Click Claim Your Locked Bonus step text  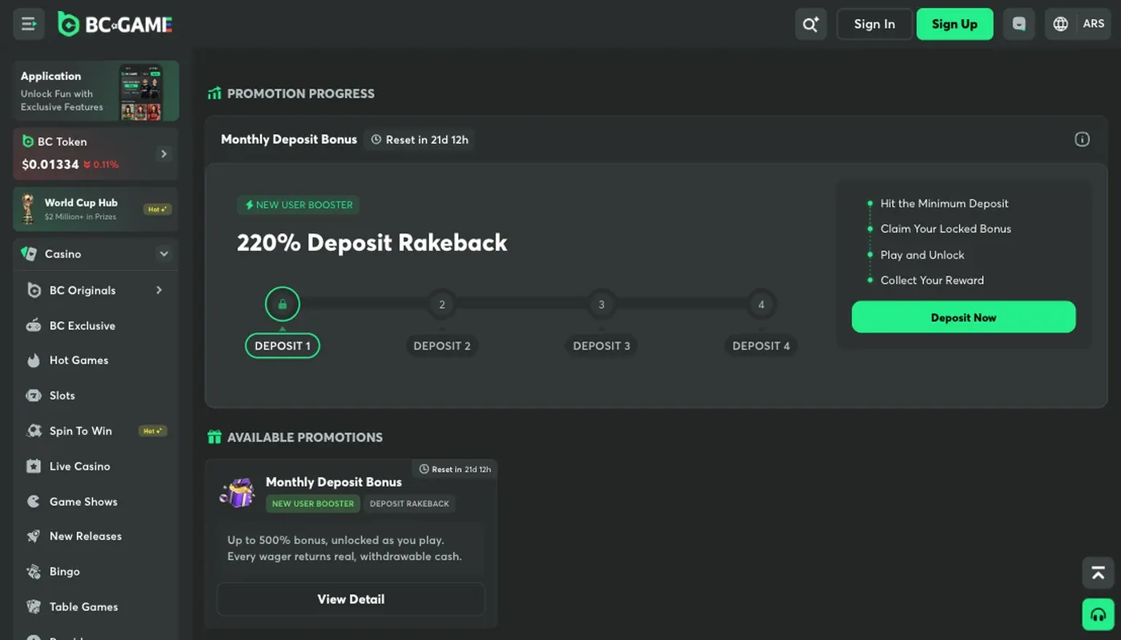click(946, 229)
